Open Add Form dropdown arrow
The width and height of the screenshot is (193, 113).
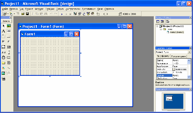coord(14,14)
